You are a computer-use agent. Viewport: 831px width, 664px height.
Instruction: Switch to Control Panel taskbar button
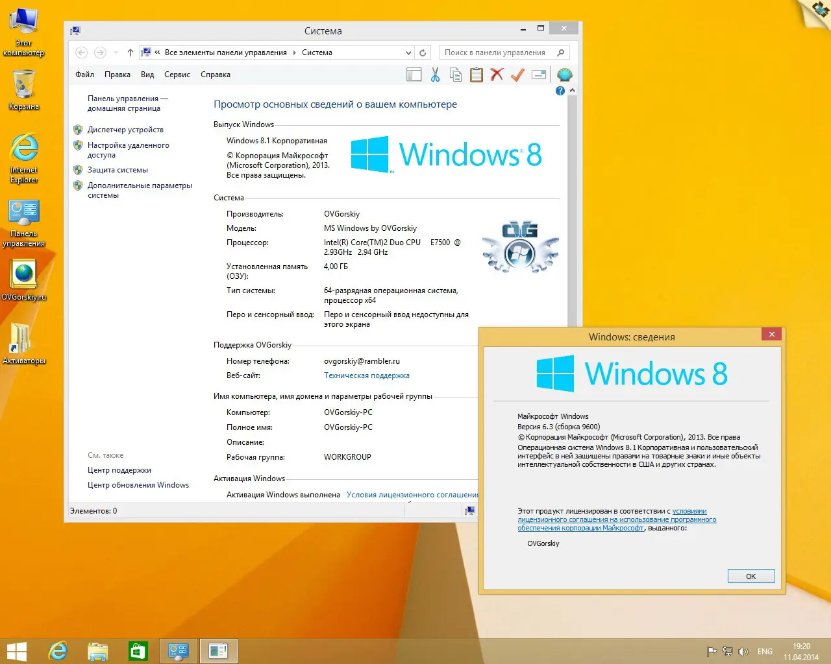pos(179,651)
